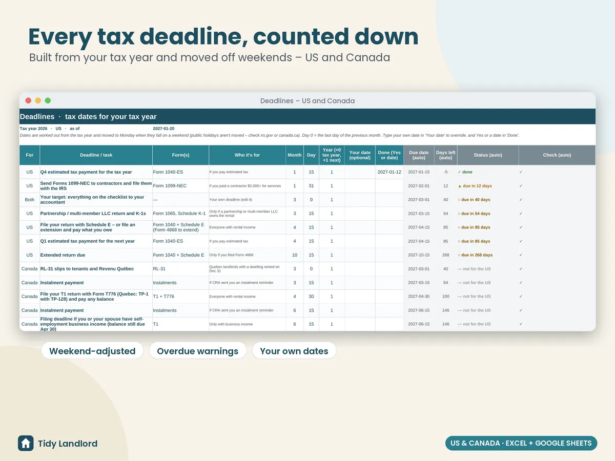Click the 'Tax year 2026 · US · as of' line
615x461 pixels.
pos(50,129)
